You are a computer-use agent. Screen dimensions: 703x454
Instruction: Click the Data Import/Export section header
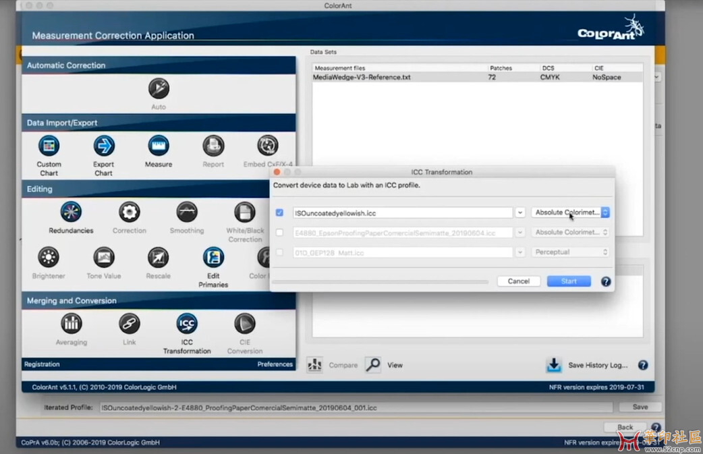click(x=159, y=123)
